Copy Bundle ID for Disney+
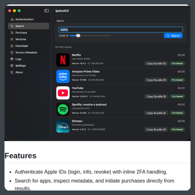195x195 pixels. point(156,130)
